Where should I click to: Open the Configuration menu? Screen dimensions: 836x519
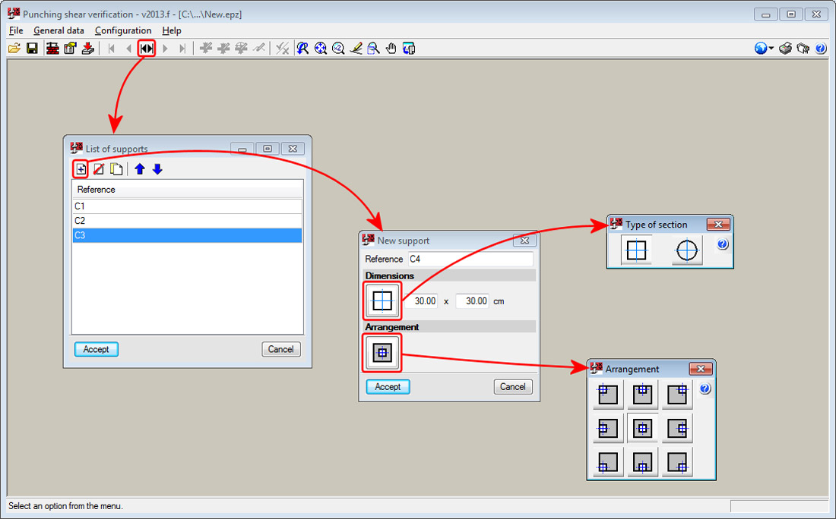pos(123,30)
